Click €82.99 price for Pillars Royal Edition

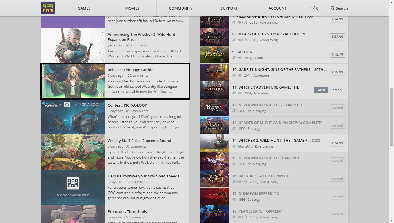pyautogui.click(x=337, y=37)
